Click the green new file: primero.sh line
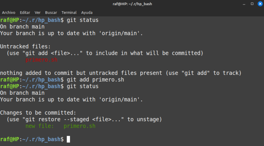The image size is (264, 146). coord(60,126)
